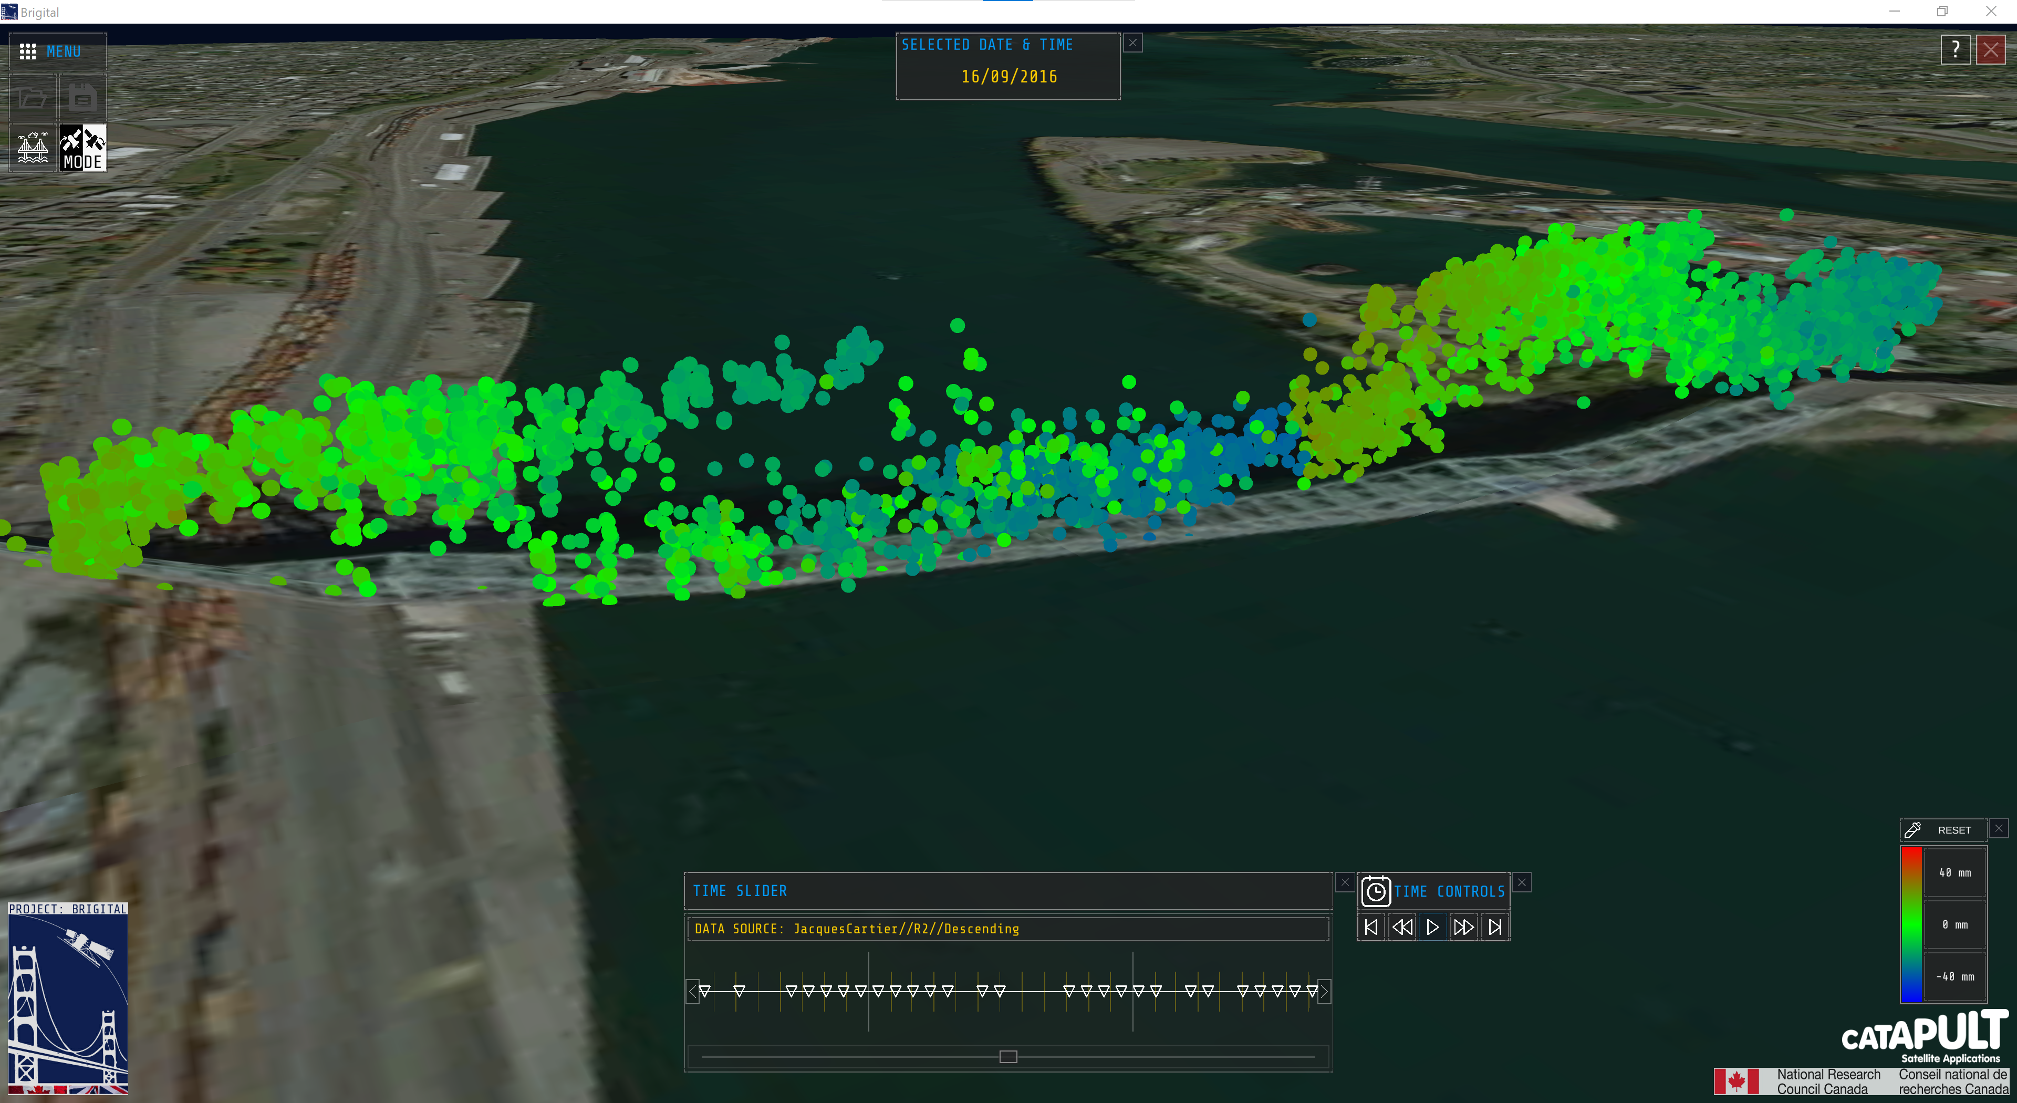Toggle the satellite MODE button
This screenshot has height=1103, width=2017.
(x=82, y=147)
